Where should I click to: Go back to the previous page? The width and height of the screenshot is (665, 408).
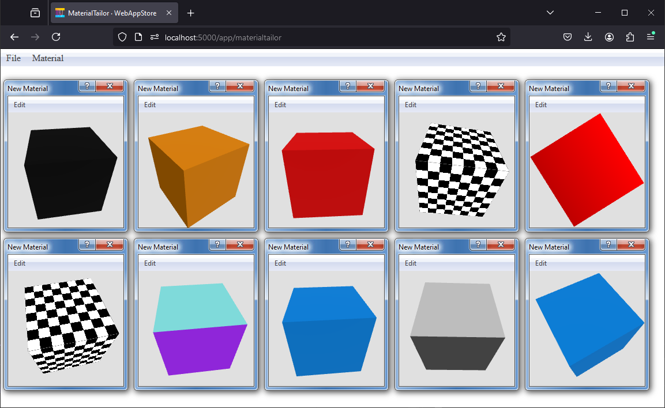coord(14,37)
